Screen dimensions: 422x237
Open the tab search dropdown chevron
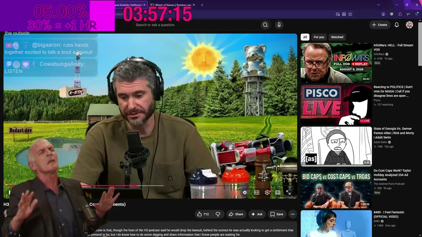click(x=378, y=5)
